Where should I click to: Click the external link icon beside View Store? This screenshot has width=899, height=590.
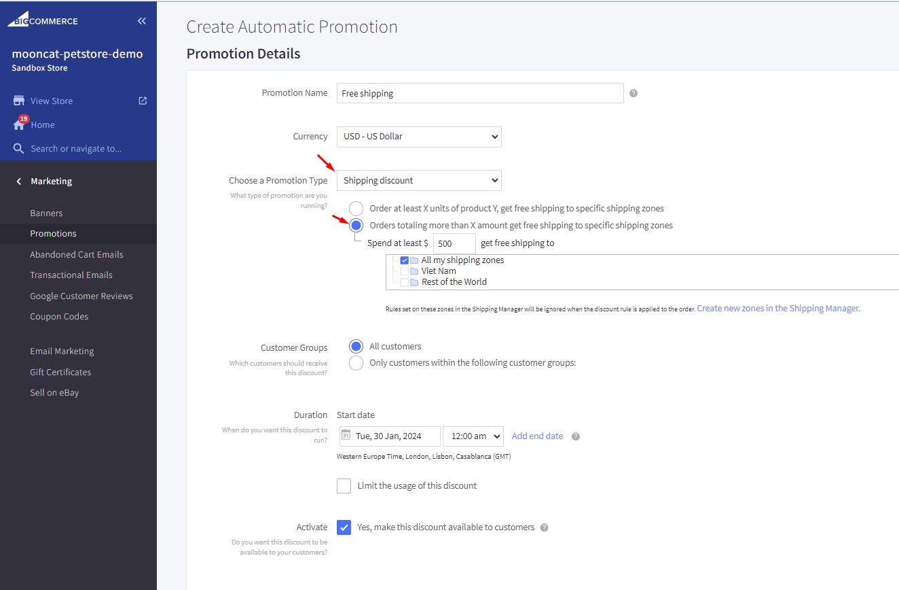[142, 100]
